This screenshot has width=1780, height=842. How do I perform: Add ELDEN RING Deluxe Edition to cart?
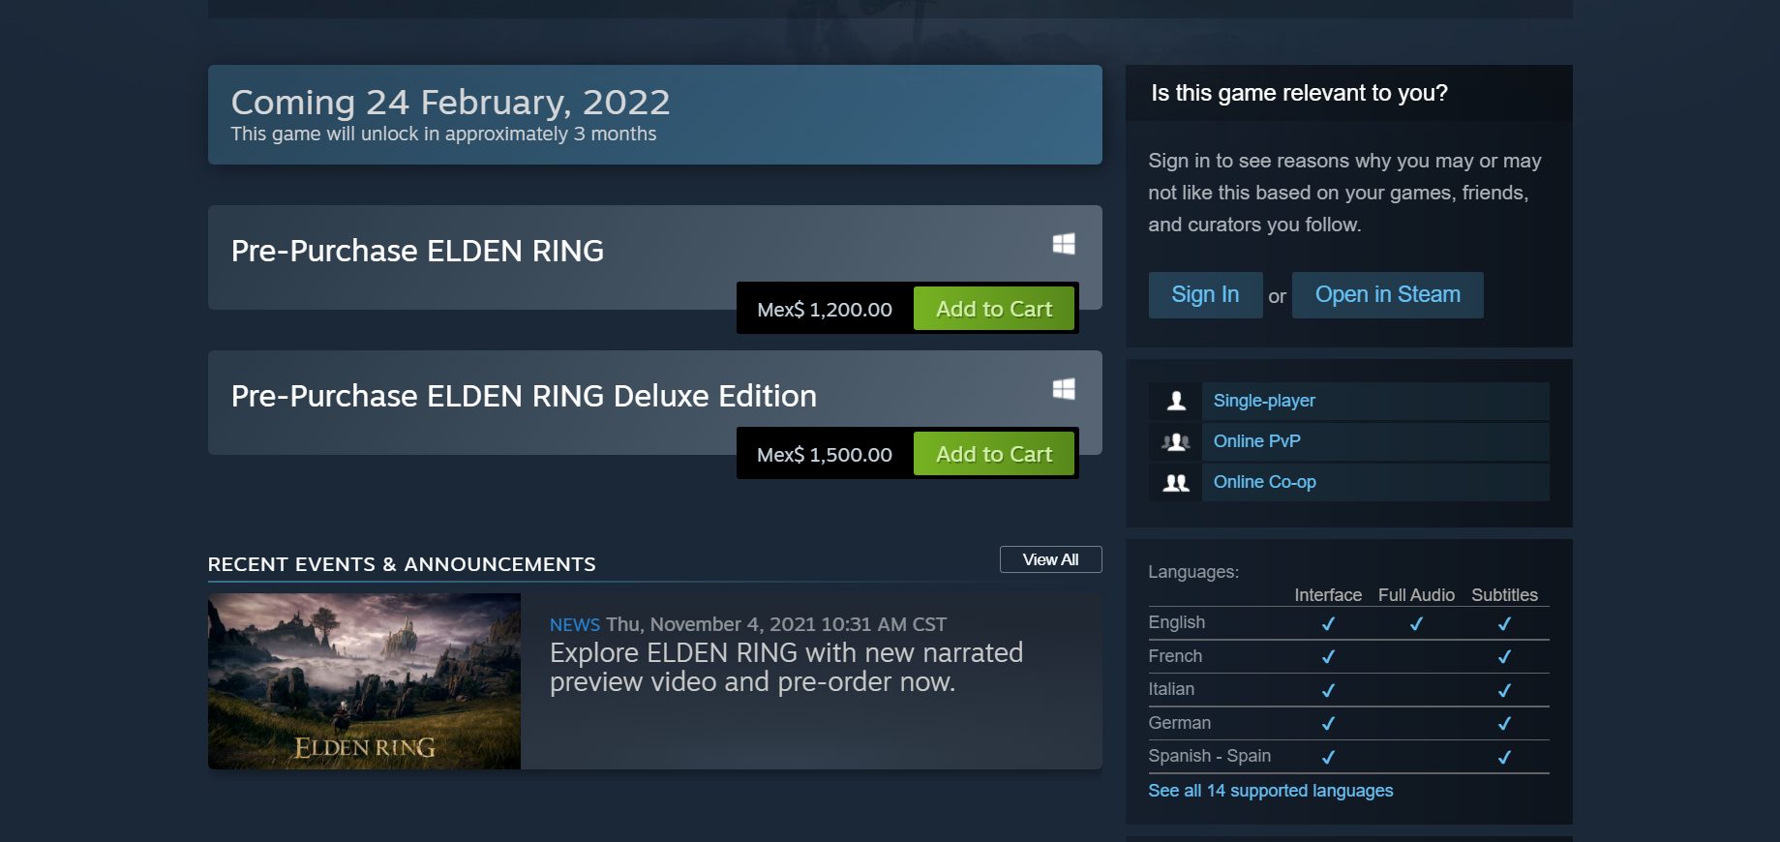coord(993,454)
